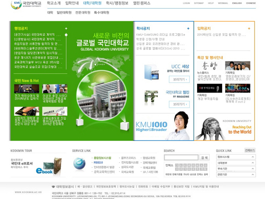This screenshot has width=265, height=199.
Task: Click plus icon beside 학사공지 heading
Action: coord(188,28)
